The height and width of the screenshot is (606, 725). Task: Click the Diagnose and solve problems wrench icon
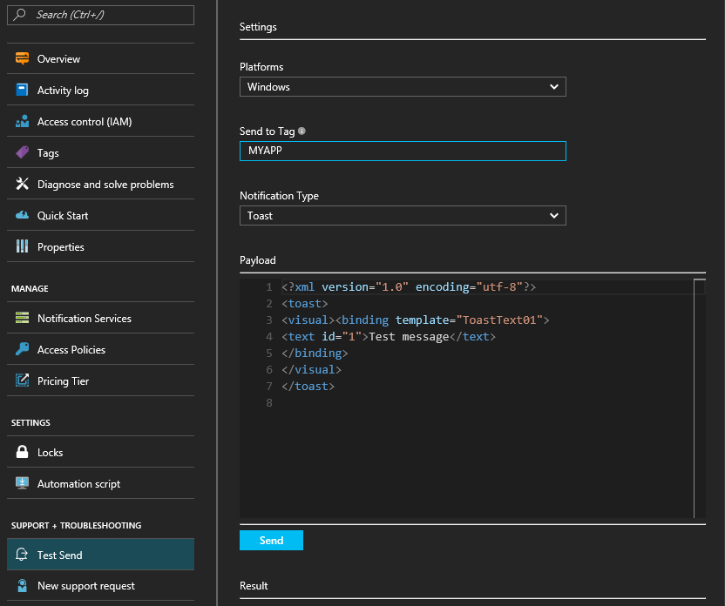coord(22,185)
